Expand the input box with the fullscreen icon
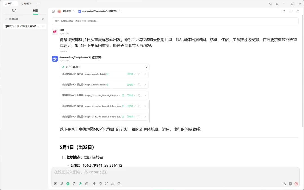This screenshot has height=190, width=304. [x=107, y=184]
